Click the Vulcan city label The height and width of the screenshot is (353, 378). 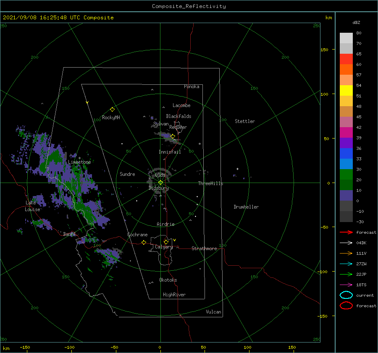click(214, 312)
